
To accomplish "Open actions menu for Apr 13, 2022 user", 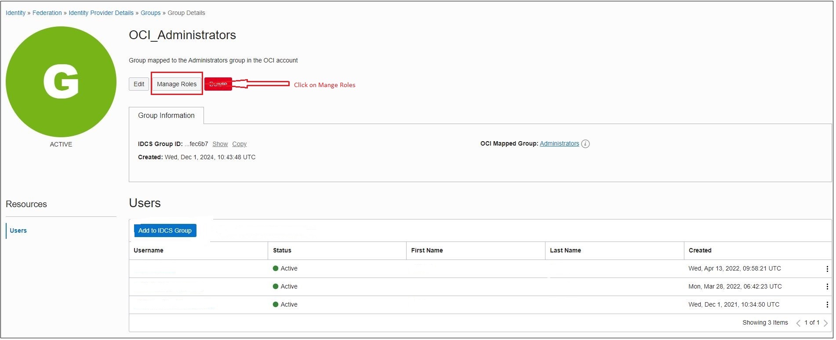I will click(x=827, y=269).
